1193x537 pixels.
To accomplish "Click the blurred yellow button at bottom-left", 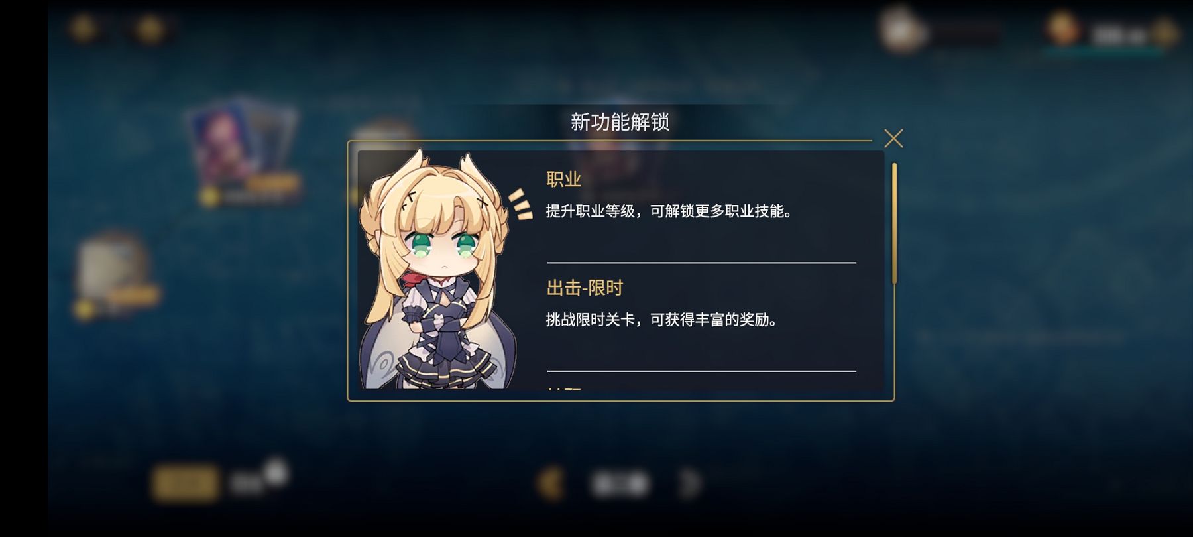I will tap(185, 483).
